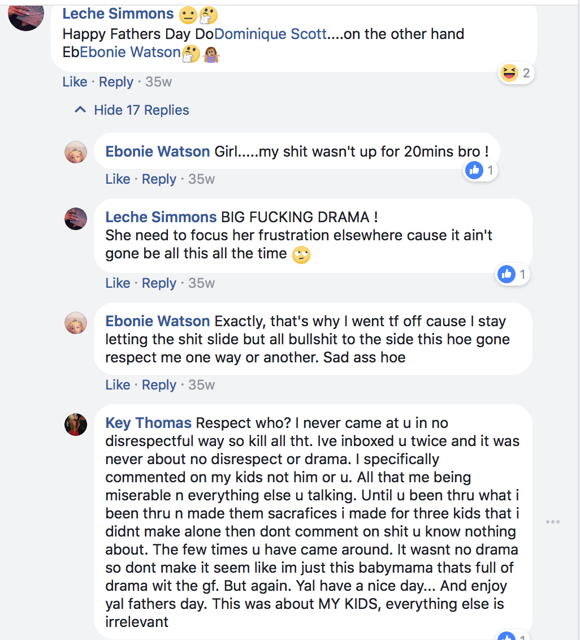The height and width of the screenshot is (640, 580).
Task: Open three-dot options beside Key Thomas comment
Action: click(x=553, y=522)
